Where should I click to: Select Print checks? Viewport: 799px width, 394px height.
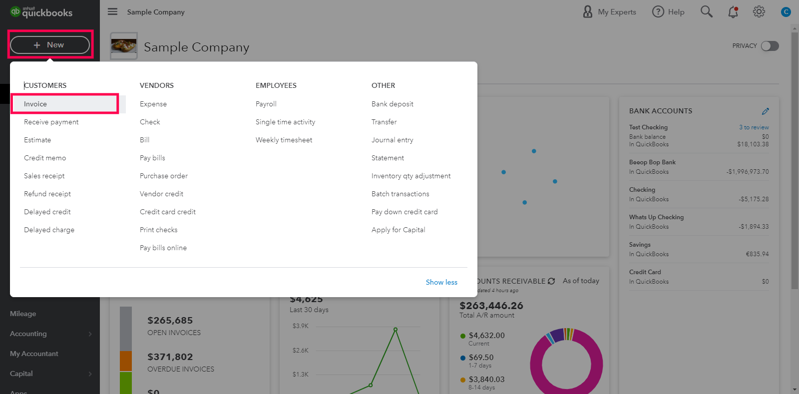[x=159, y=230]
